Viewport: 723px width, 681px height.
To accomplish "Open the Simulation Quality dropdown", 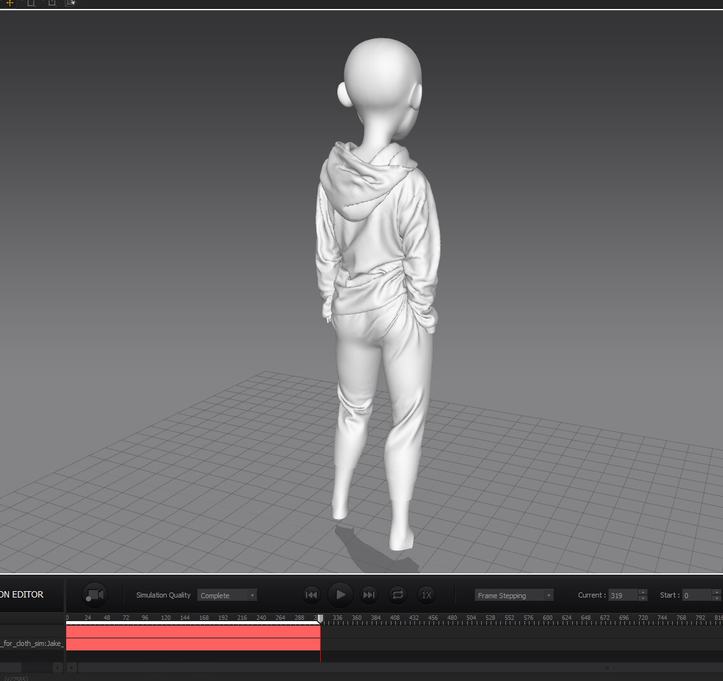I will pos(227,595).
